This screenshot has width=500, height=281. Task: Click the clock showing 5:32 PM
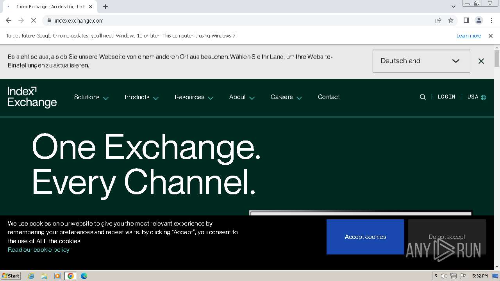pos(480,276)
